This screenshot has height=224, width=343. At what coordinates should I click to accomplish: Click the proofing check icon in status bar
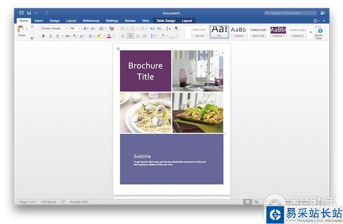(63, 202)
